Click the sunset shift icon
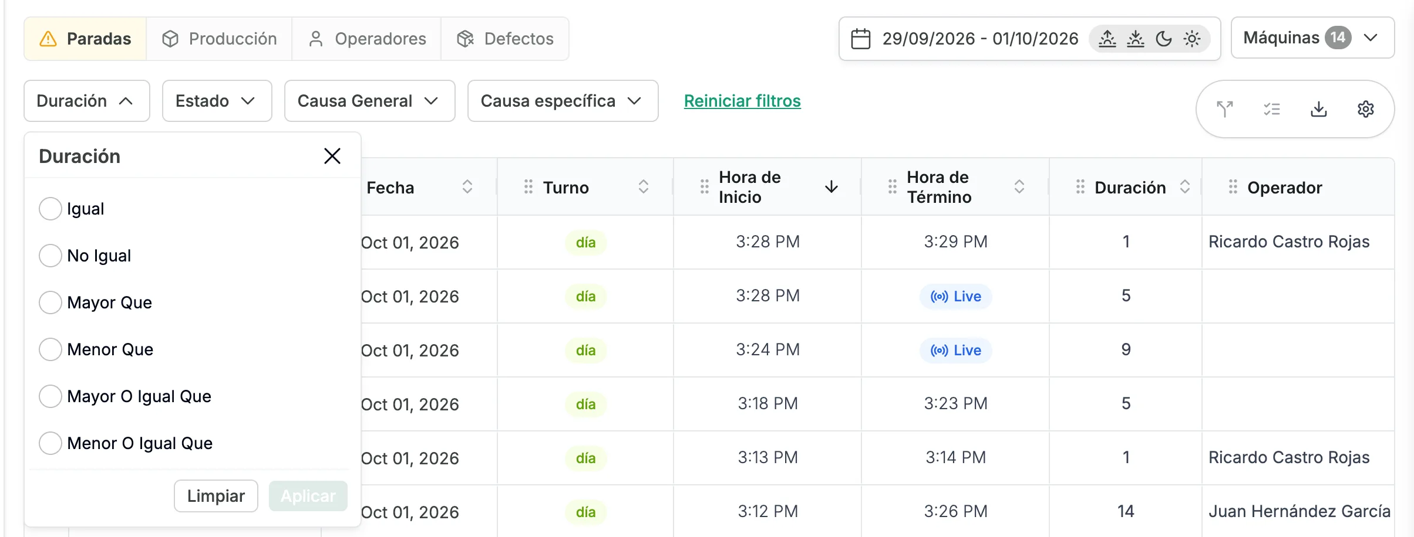The height and width of the screenshot is (537, 1414). tap(1136, 39)
